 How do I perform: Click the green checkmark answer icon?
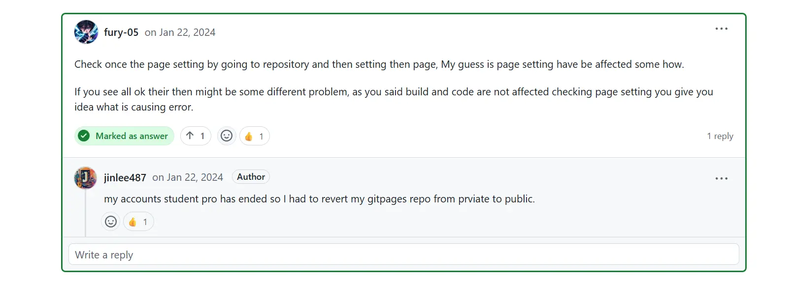[84, 136]
